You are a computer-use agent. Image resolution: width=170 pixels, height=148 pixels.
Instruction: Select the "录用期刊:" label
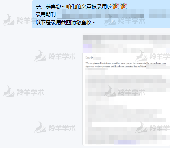[x=47, y=14]
